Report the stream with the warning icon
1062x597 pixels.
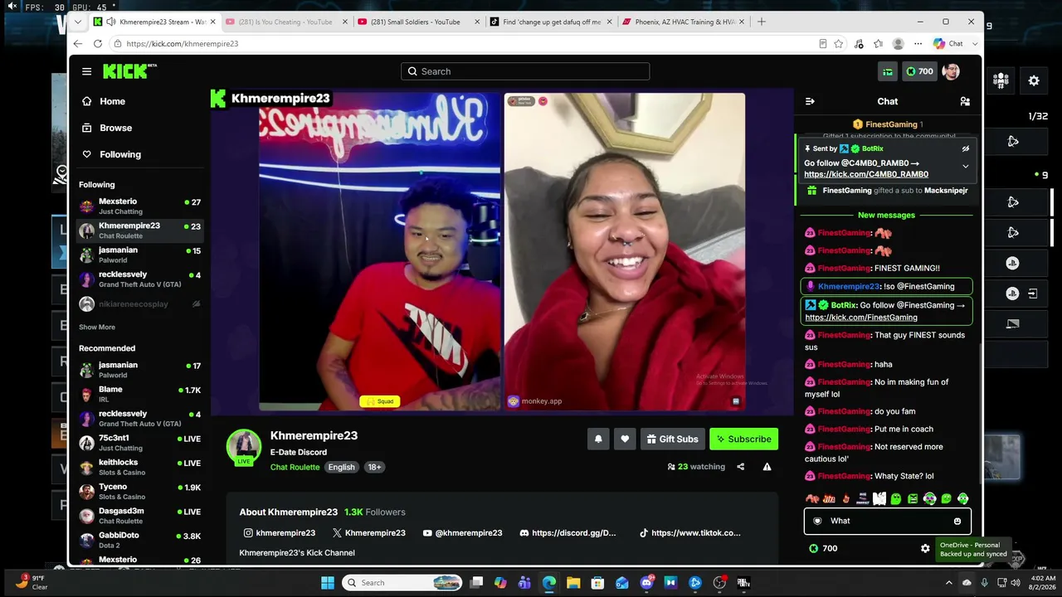tap(767, 467)
